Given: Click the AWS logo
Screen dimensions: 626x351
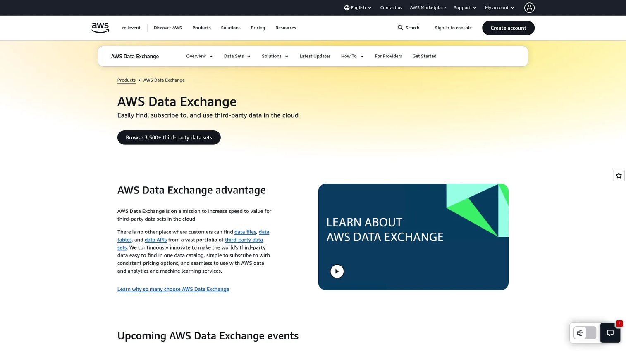Looking at the screenshot, I should (100, 28).
